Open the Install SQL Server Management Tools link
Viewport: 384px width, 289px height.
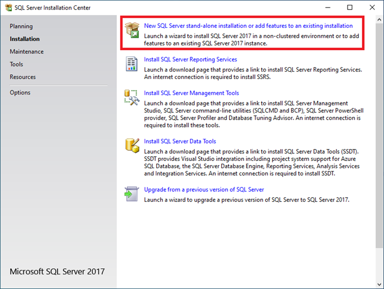192,93
